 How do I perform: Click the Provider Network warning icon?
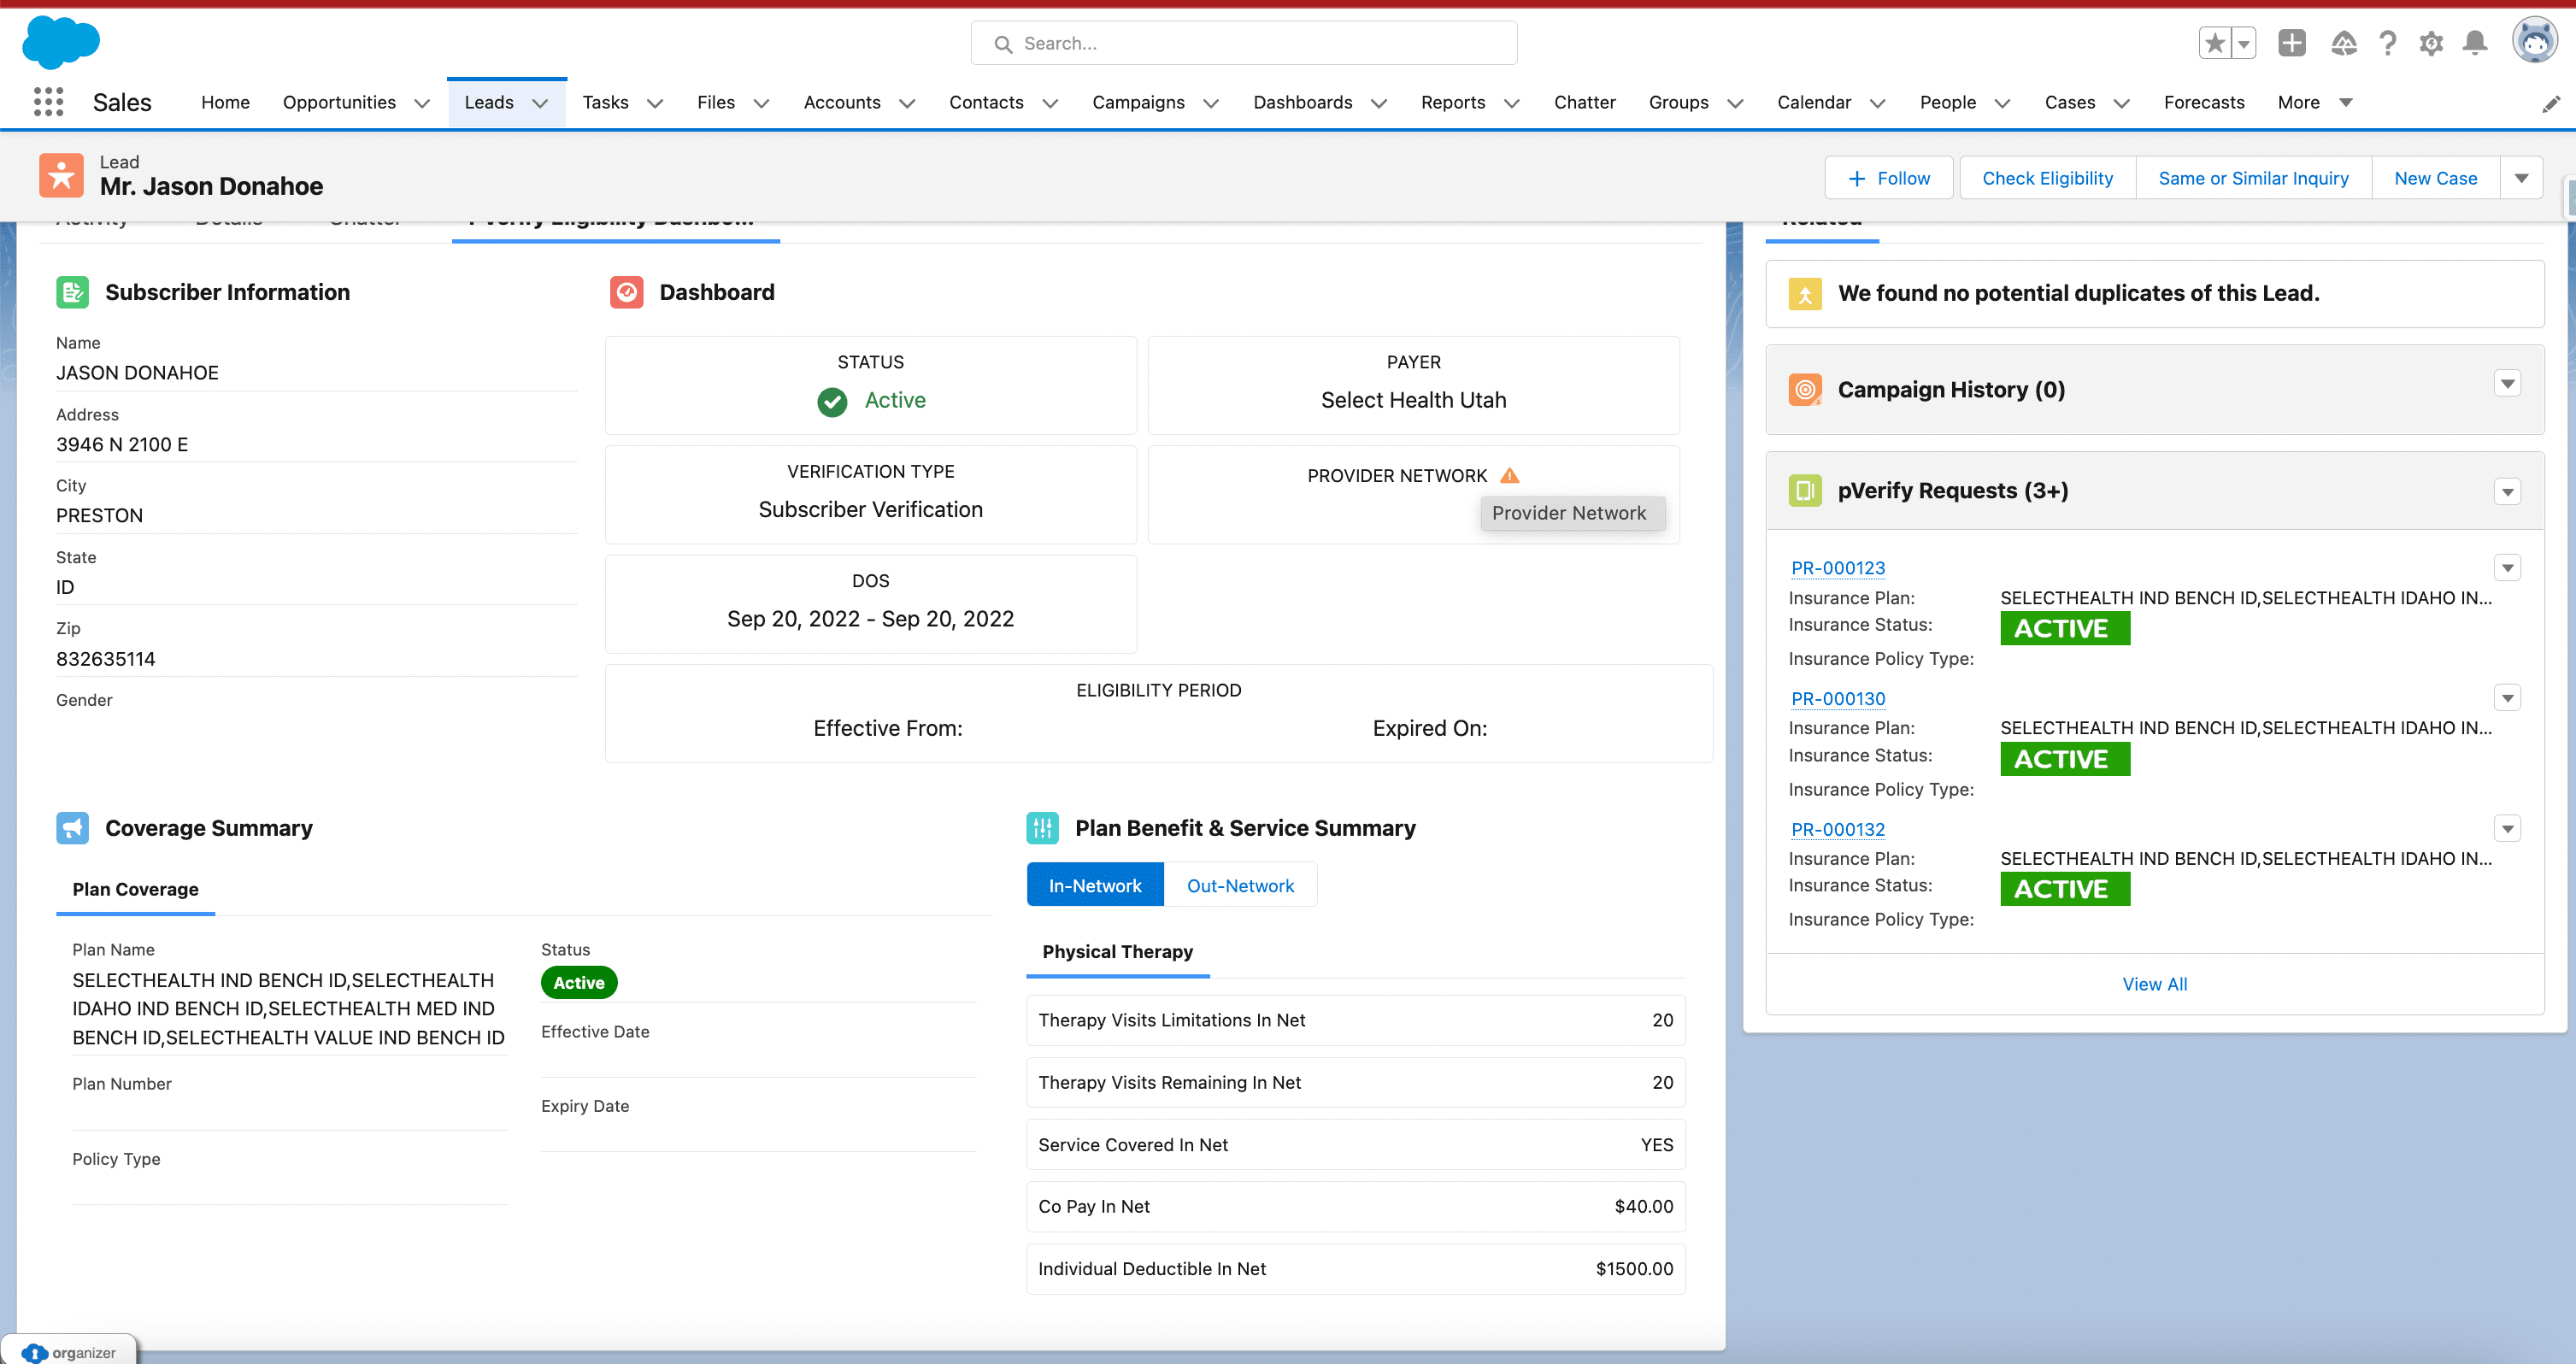pyautogui.click(x=1510, y=476)
